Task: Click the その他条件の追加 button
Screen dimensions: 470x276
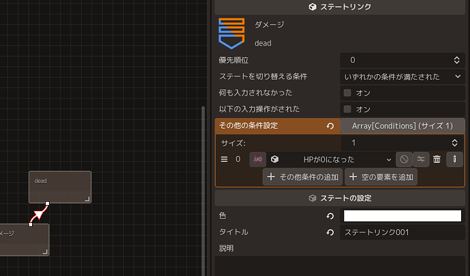Action: [302, 177]
